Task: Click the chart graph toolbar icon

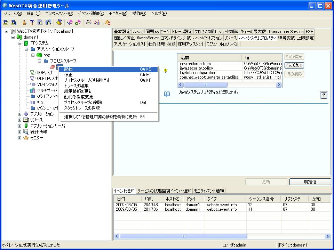Action: (97, 23)
